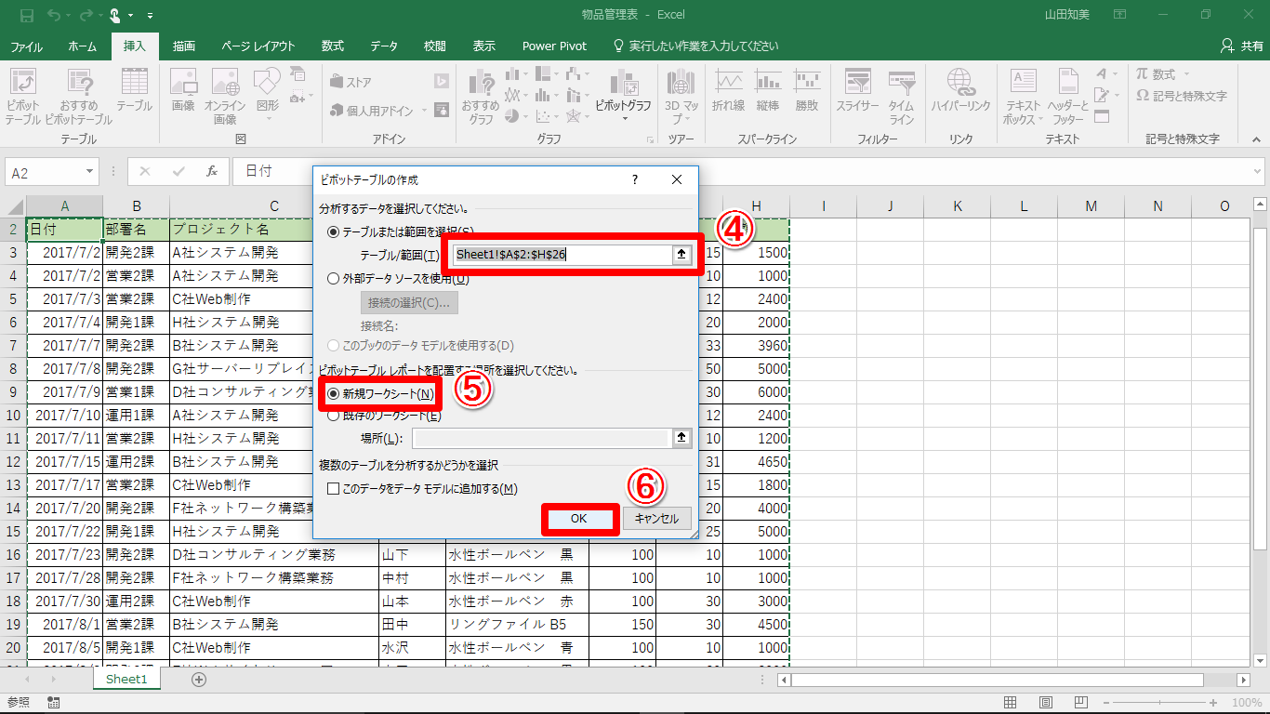1270x714 pixels.
Task: Click the zoom in plus button
Action: (x=1212, y=703)
